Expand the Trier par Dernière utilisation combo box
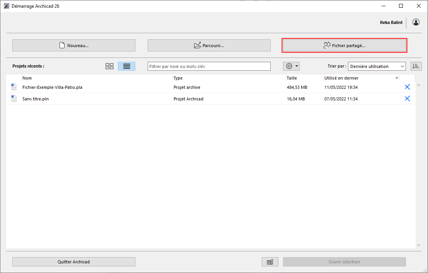 (x=377, y=66)
